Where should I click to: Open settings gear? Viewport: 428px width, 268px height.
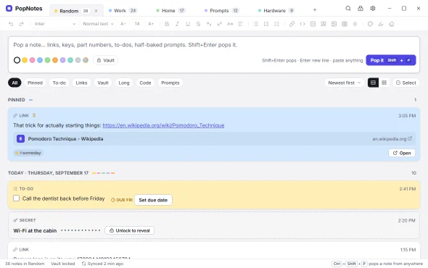pyautogui.click(x=373, y=9)
